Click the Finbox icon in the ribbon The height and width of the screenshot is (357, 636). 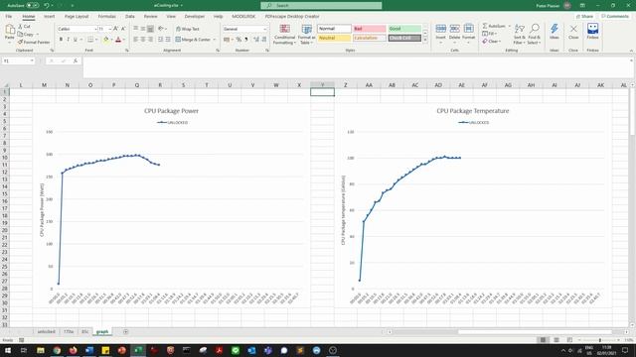[592, 29]
